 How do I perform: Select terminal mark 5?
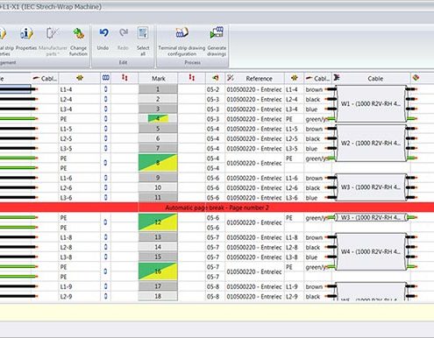pyautogui.click(x=158, y=129)
